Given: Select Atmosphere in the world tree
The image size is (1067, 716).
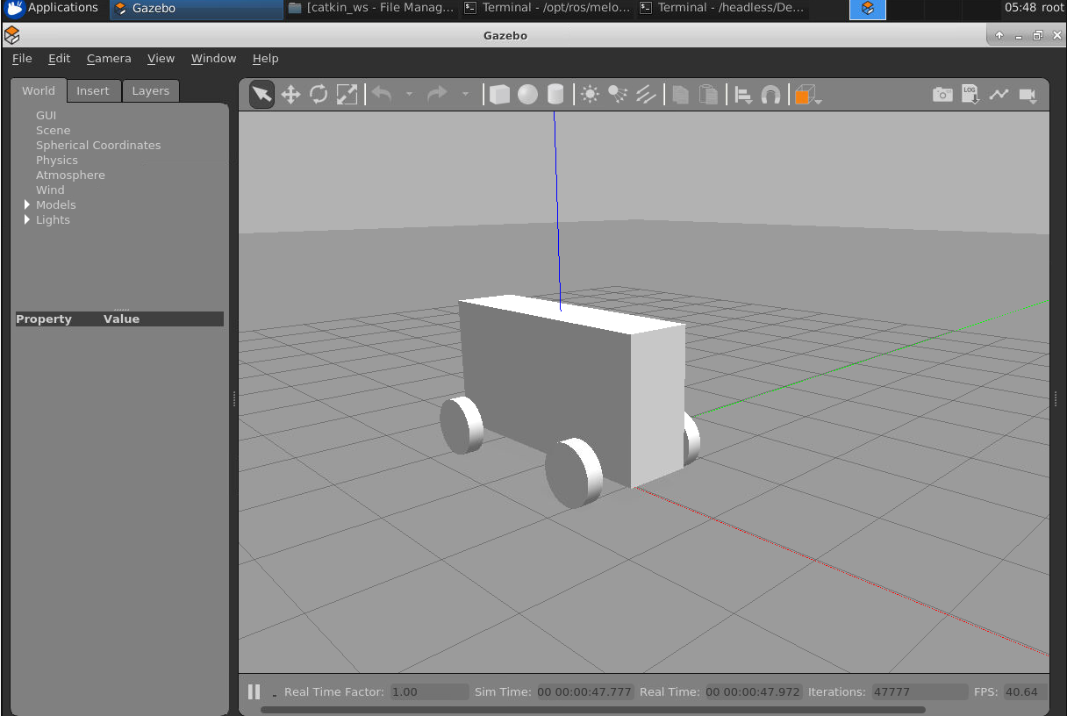Looking at the screenshot, I should (70, 175).
